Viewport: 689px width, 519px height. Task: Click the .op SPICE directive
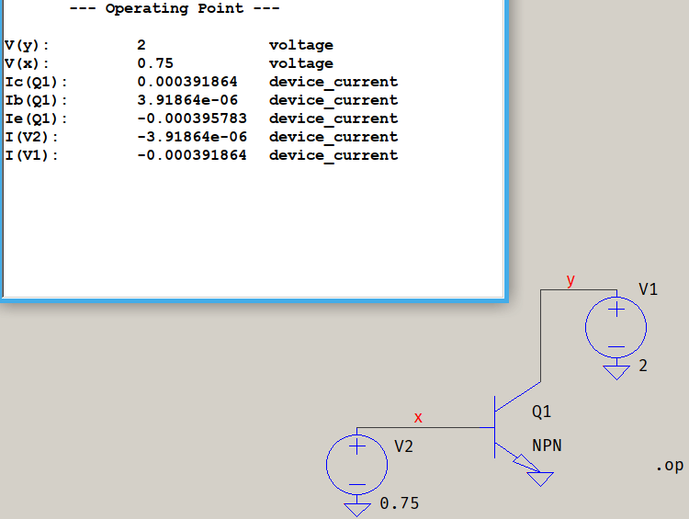[x=670, y=466]
